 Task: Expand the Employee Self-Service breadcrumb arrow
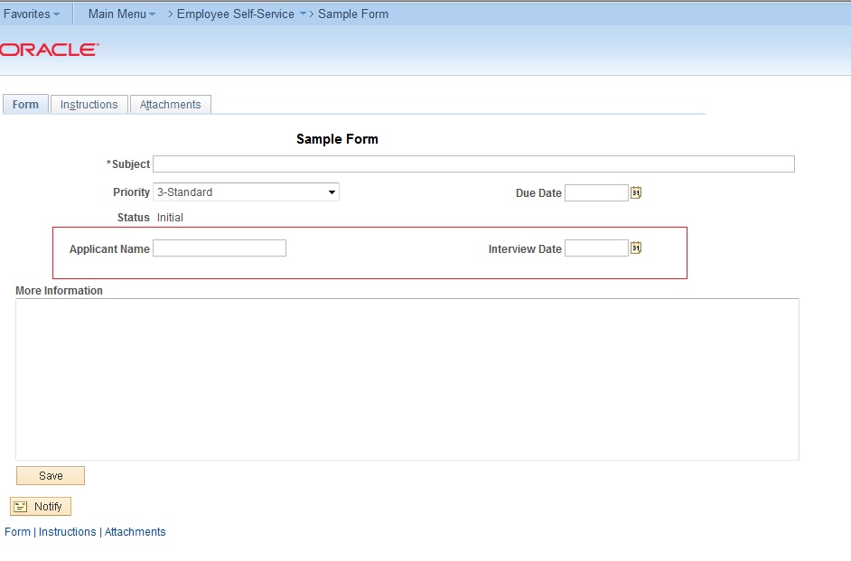click(x=301, y=14)
